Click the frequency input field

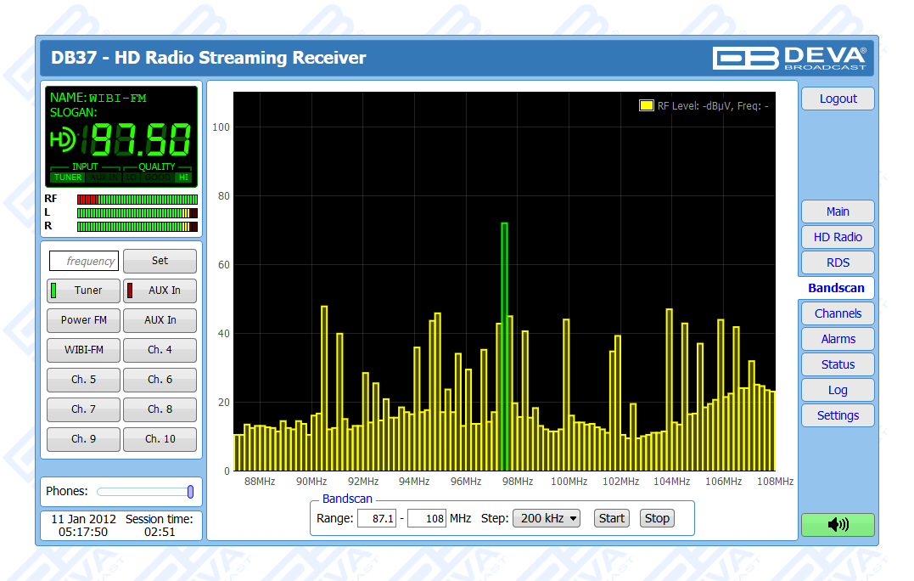tap(83, 262)
